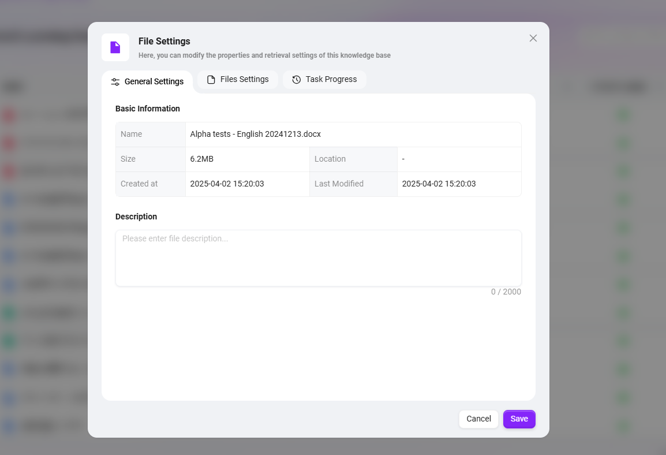
Task: Open the Files Settings tab
Action: [x=238, y=80]
